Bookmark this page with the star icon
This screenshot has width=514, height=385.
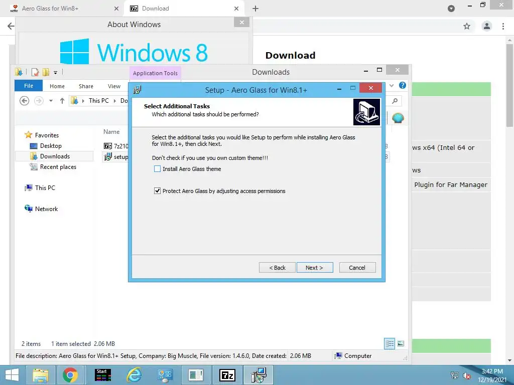pos(467,26)
